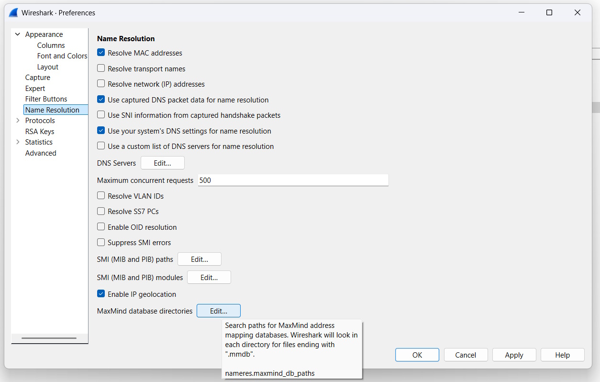Click the SMI (MIB and PIB) modules label
This screenshot has height=382, width=600.
[140, 278]
